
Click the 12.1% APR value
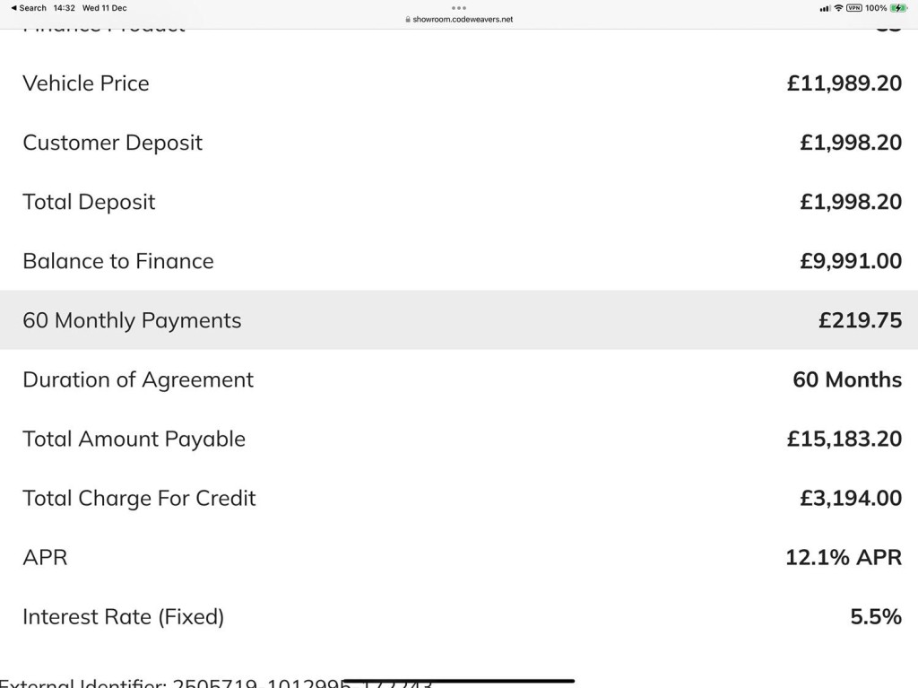click(843, 557)
